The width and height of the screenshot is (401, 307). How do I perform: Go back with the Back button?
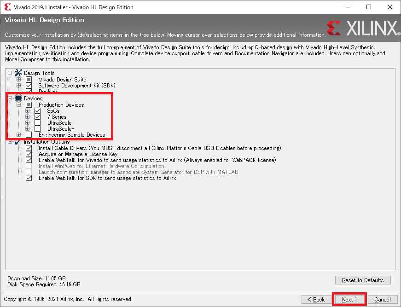[x=316, y=299]
